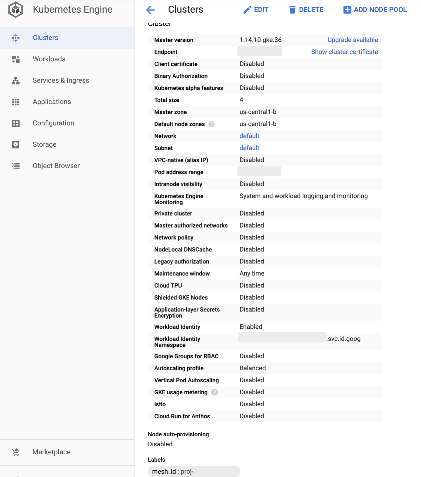Click the EDIT button
This screenshot has height=477, width=421.
tap(256, 10)
